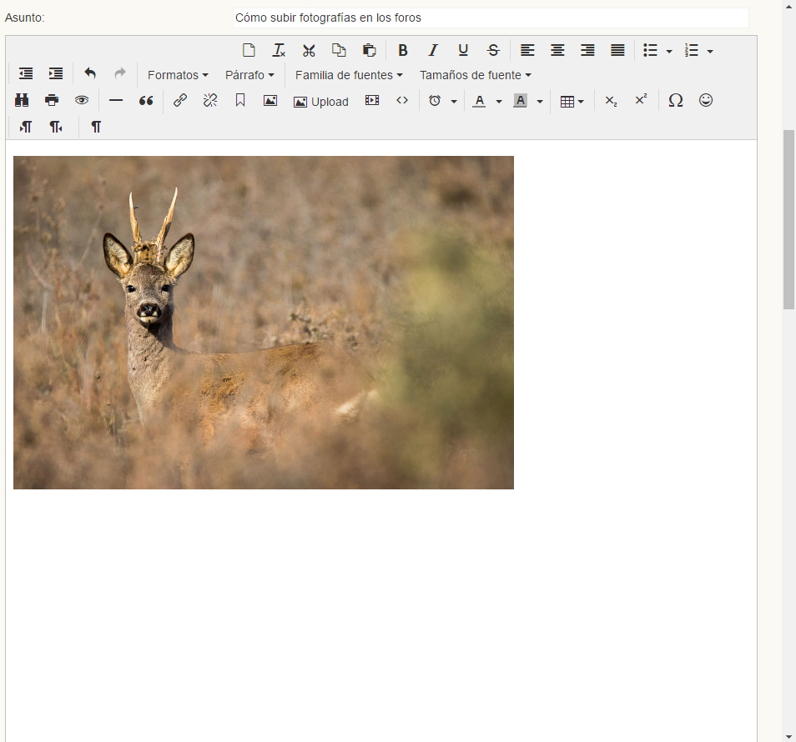This screenshot has height=742, width=796.
Task: Open the Familia de fuentes menu
Action: [349, 75]
